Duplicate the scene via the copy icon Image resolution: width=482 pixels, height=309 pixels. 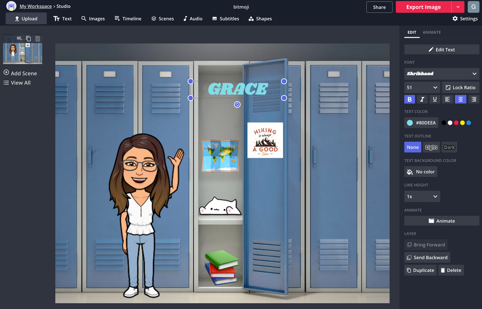tap(28, 38)
